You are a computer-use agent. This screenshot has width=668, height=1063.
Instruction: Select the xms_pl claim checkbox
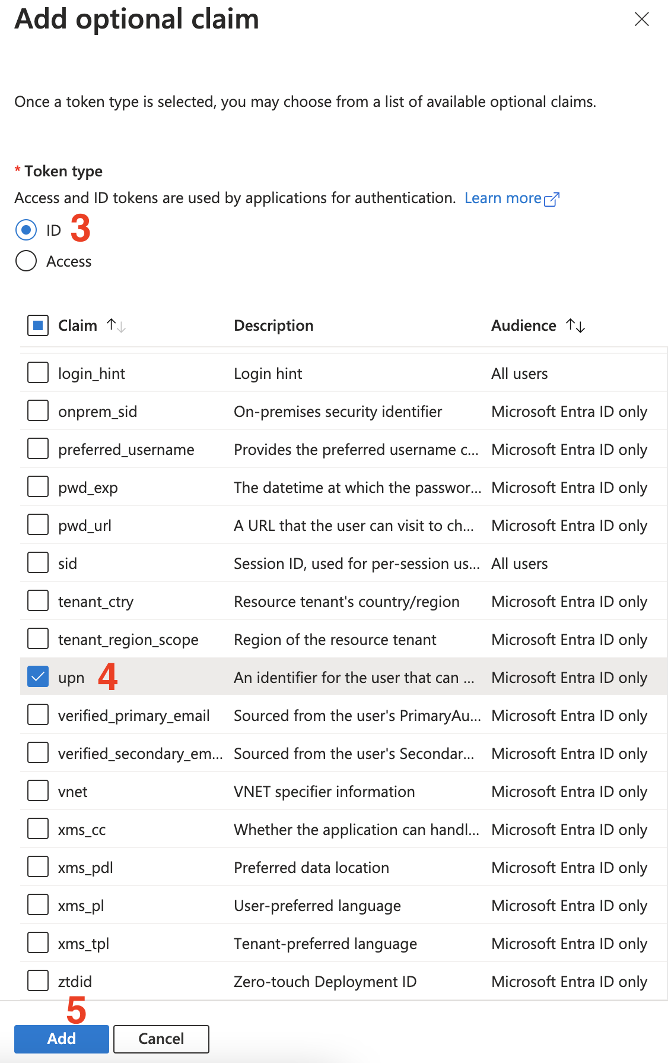tap(38, 905)
